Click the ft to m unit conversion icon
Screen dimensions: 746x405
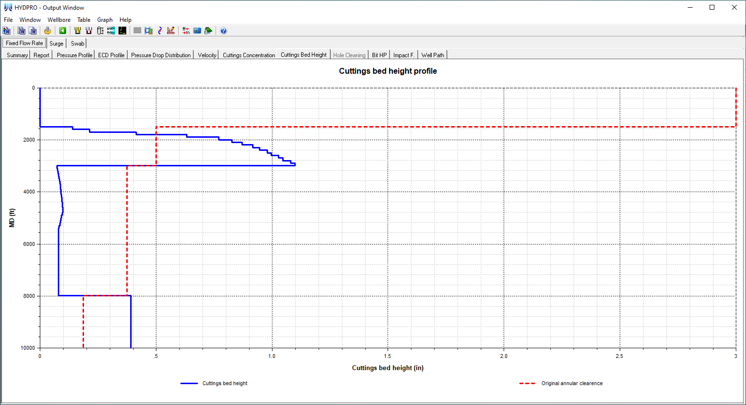(186, 31)
